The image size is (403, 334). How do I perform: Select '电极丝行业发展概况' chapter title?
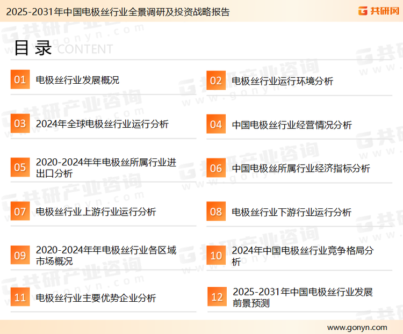click(x=77, y=80)
